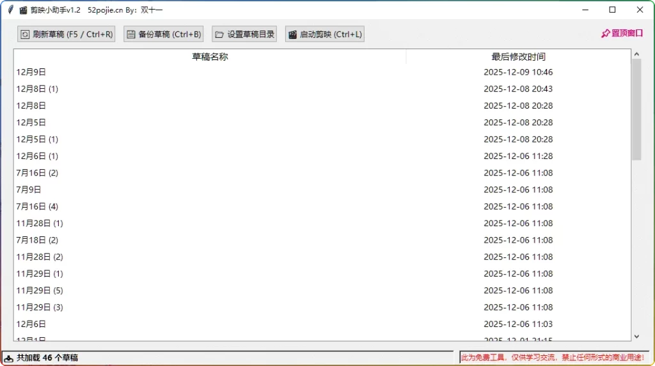The height and width of the screenshot is (366, 655).
Task: Toggle 置顶窗口 always-on-top
Action: click(622, 33)
